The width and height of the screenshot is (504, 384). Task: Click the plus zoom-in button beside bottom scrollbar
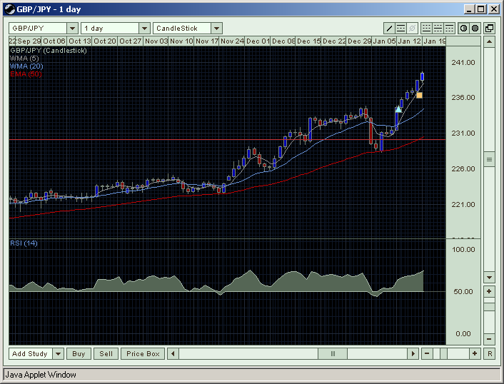click(474, 353)
